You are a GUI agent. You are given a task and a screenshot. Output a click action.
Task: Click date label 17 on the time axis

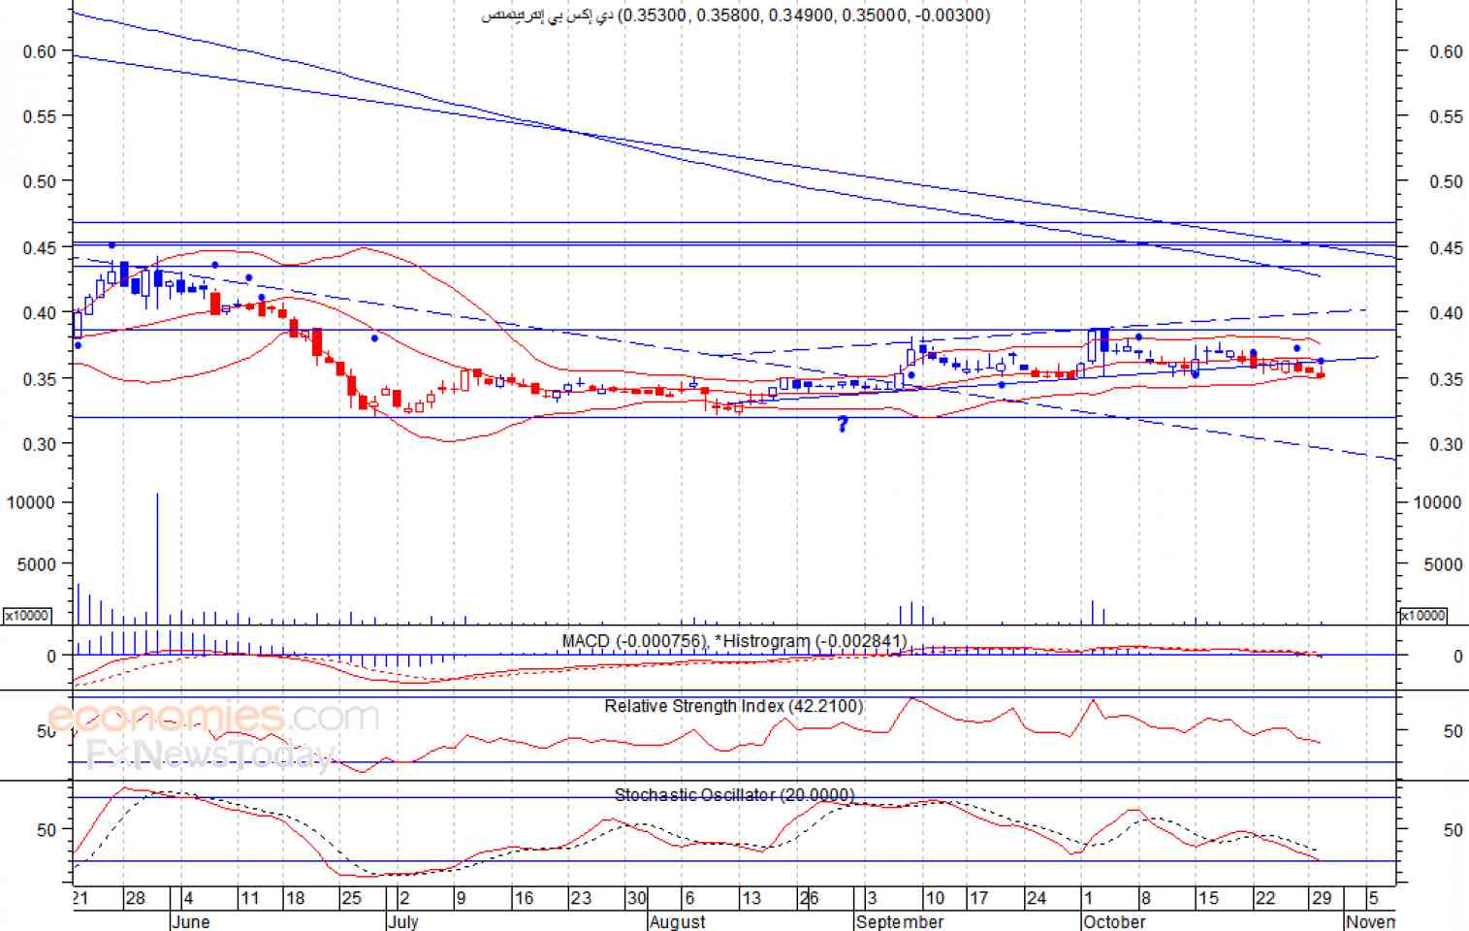(978, 898)
